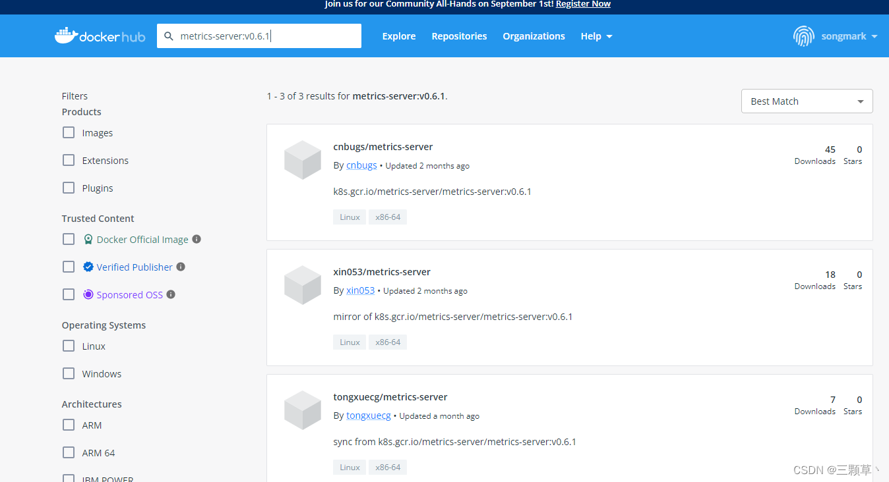Expand the Help menu
This screenshot has height=482, width=889.
pos(596,36)
